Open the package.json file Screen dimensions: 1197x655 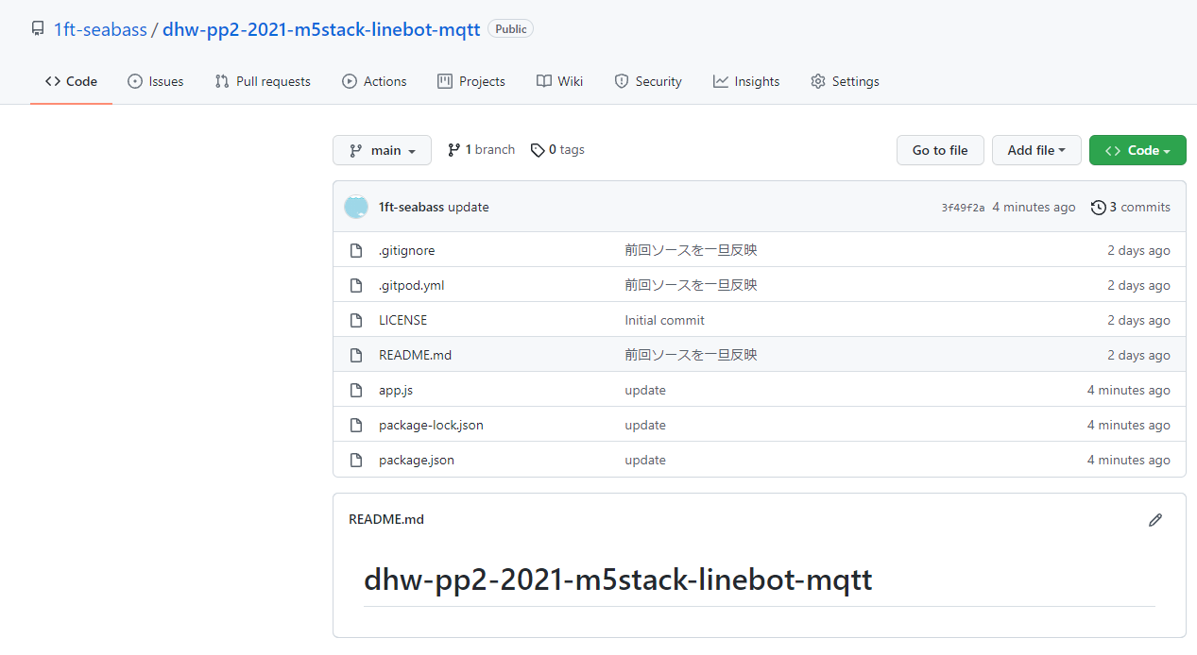(417, 460)
